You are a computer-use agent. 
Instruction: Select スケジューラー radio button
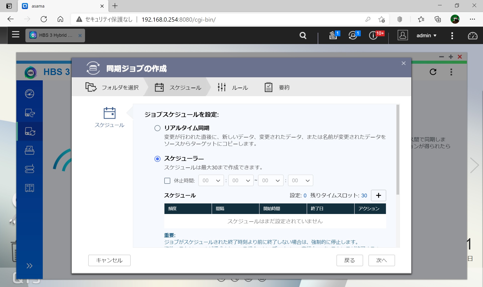[x=157, y=159]
